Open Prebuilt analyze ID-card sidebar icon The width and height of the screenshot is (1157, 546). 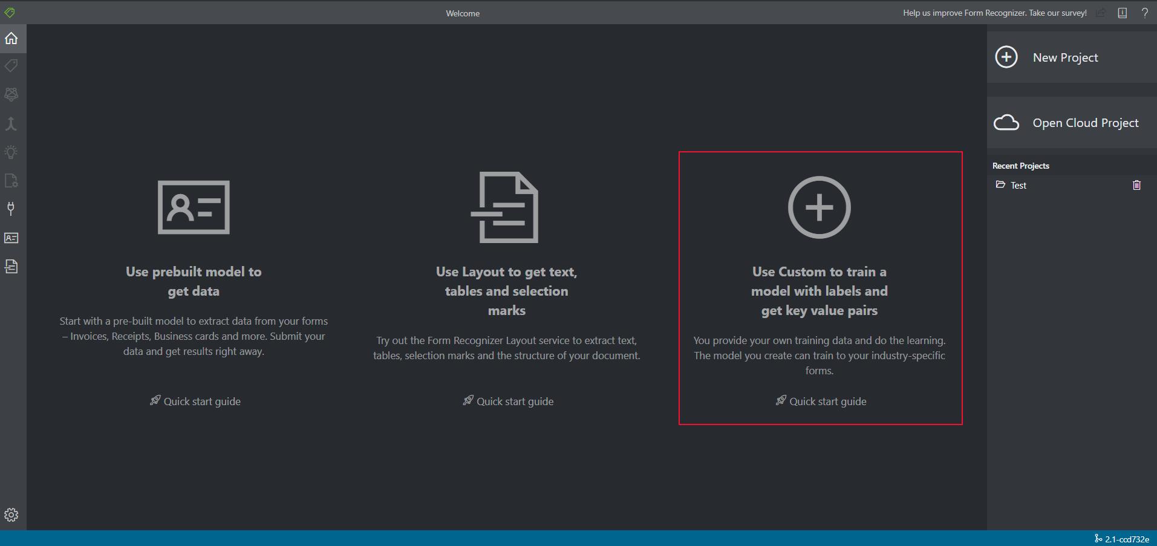coord(11,238)
